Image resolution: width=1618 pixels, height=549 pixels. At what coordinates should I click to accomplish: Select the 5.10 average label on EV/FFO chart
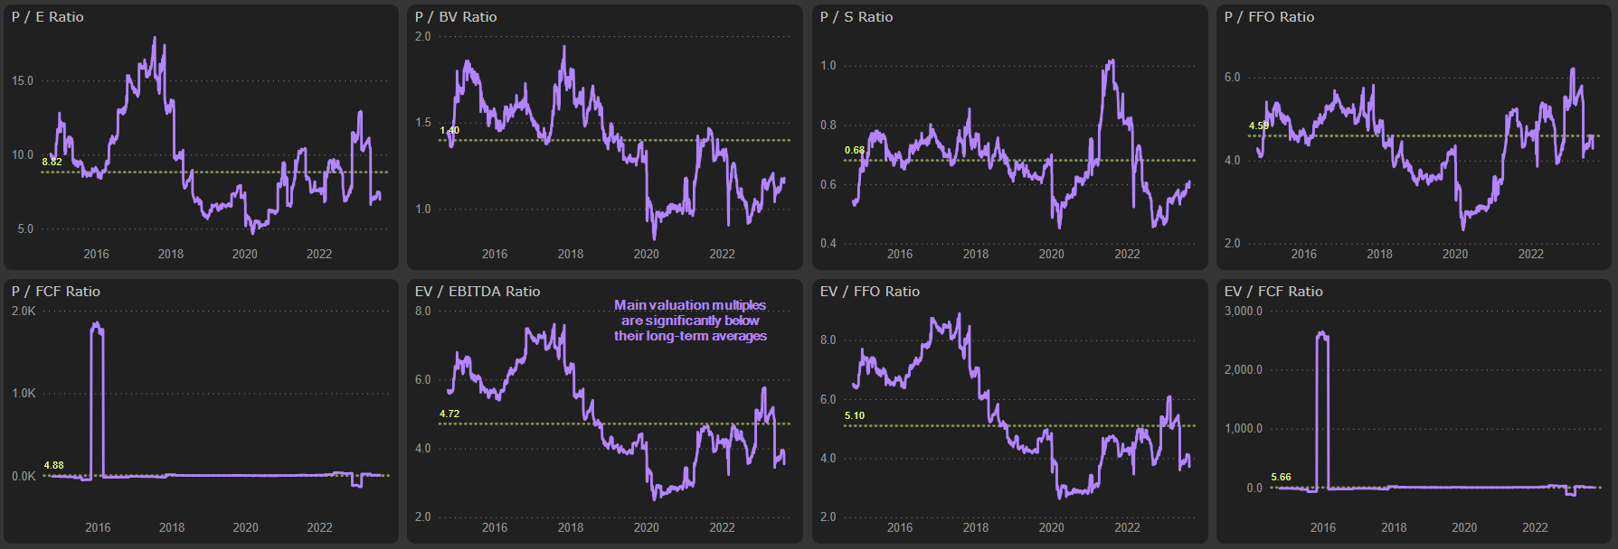pyautogui.click(x=855, y=415)
